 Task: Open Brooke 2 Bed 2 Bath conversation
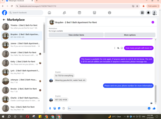[x=22, y=90]
